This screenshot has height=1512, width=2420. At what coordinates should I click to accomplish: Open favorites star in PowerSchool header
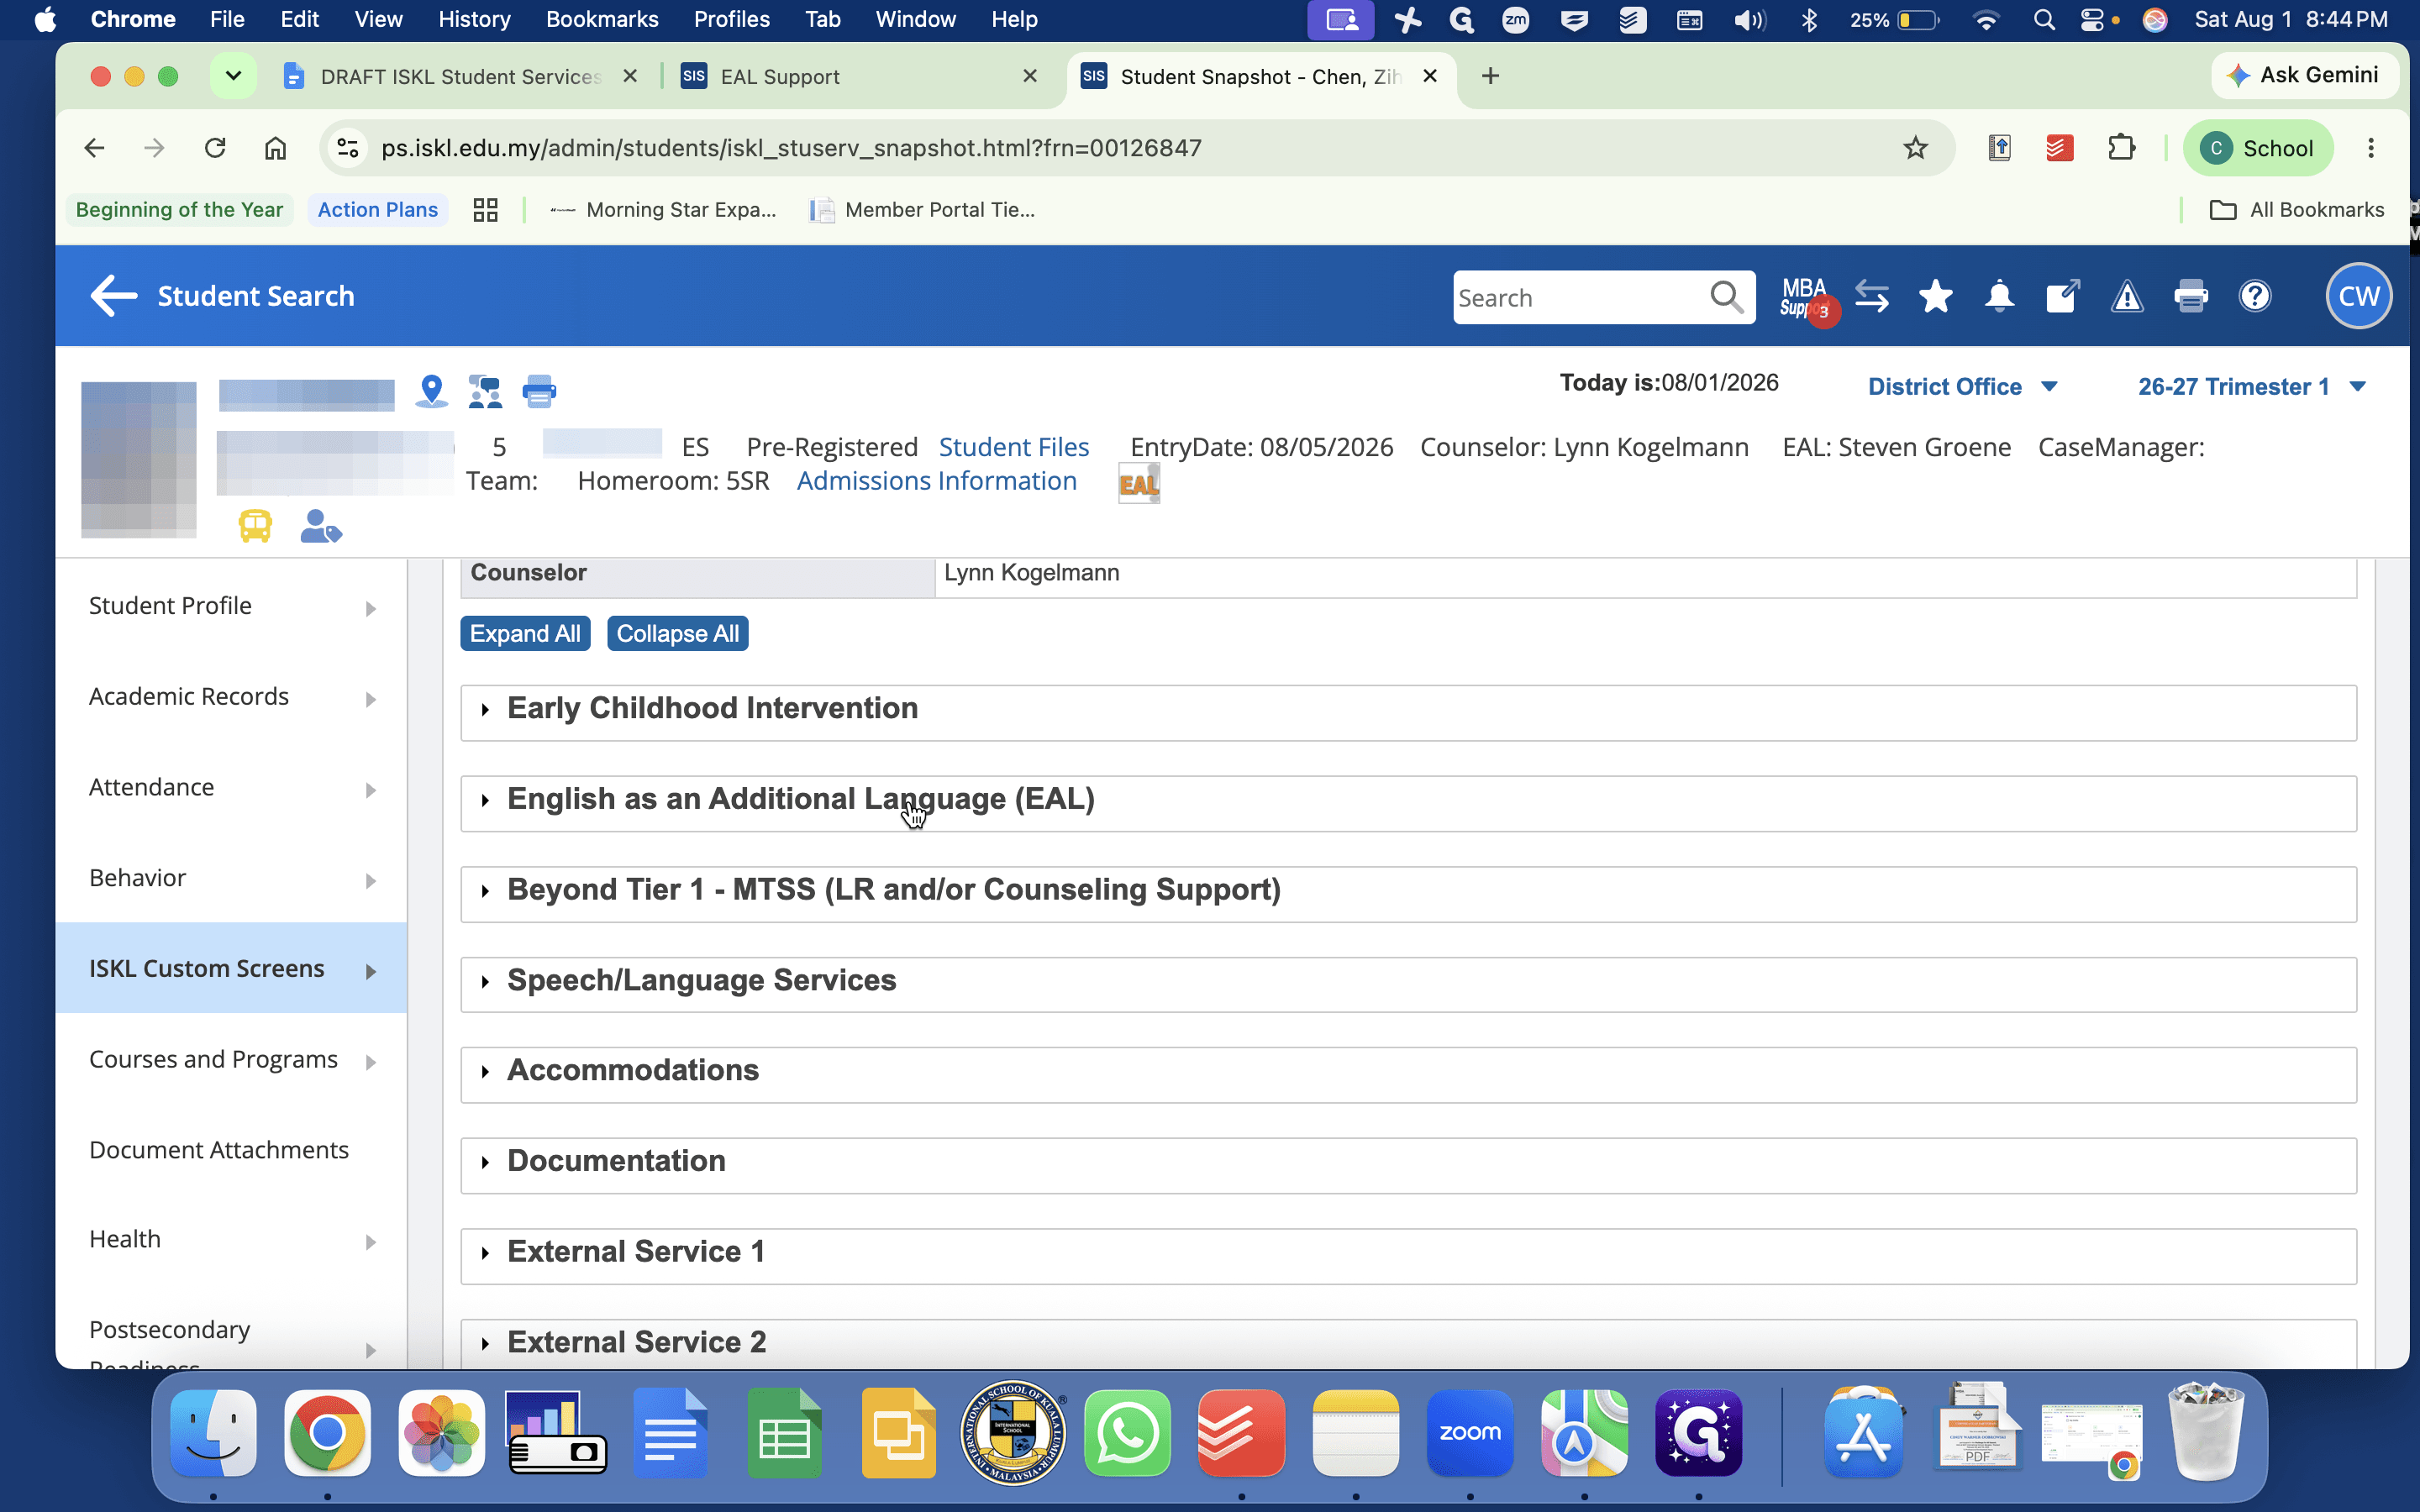pos(1936,296)
